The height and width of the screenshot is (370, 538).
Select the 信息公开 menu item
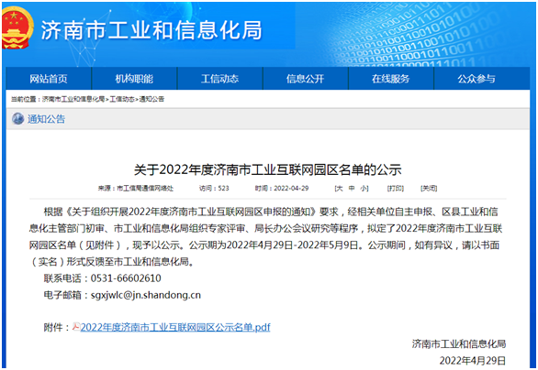point(306,79)
